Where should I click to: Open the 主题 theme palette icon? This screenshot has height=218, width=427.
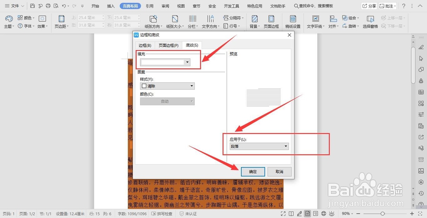coord(9,18)
